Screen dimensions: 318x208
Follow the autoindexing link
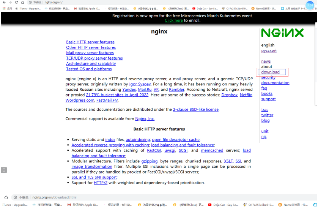click(x=138, y=140)
